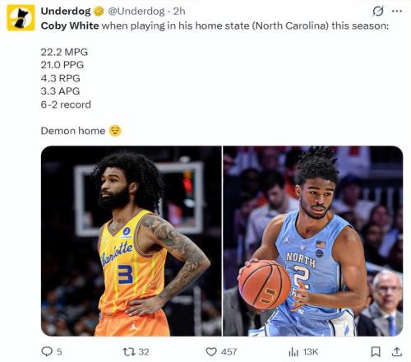411x362 pixels.
Task: Click the 13K views count
Action: coord(311,352)
